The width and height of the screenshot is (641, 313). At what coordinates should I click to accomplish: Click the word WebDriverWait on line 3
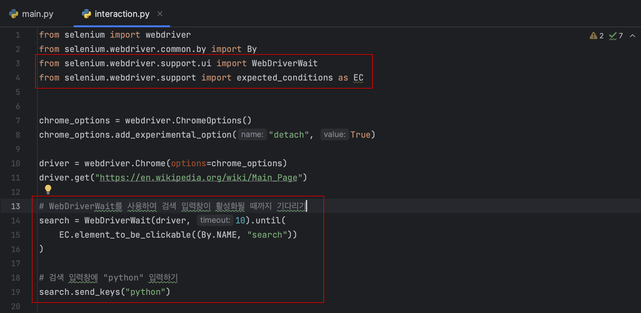(x=285, y=63)
